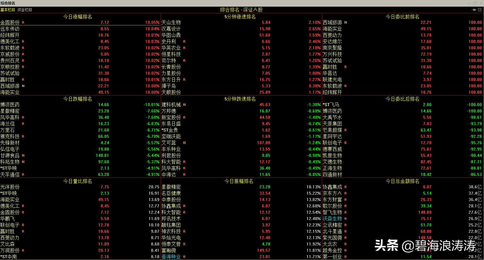The height and width of the screenshot is (260, 484).
Task: Select 天孚通信 row
Action: tap(80, 174)
